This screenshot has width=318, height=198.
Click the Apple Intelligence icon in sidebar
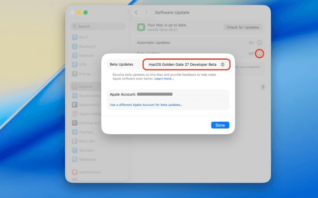point(75,114)
